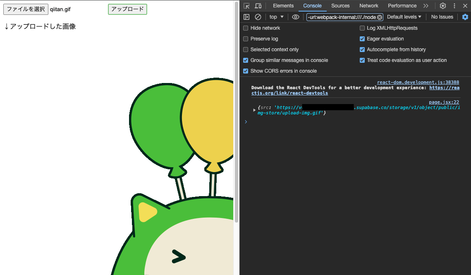This screenshot has width=471, height=275.
Task: Click the qiitan.gif file name
Action: pos(60,9)
